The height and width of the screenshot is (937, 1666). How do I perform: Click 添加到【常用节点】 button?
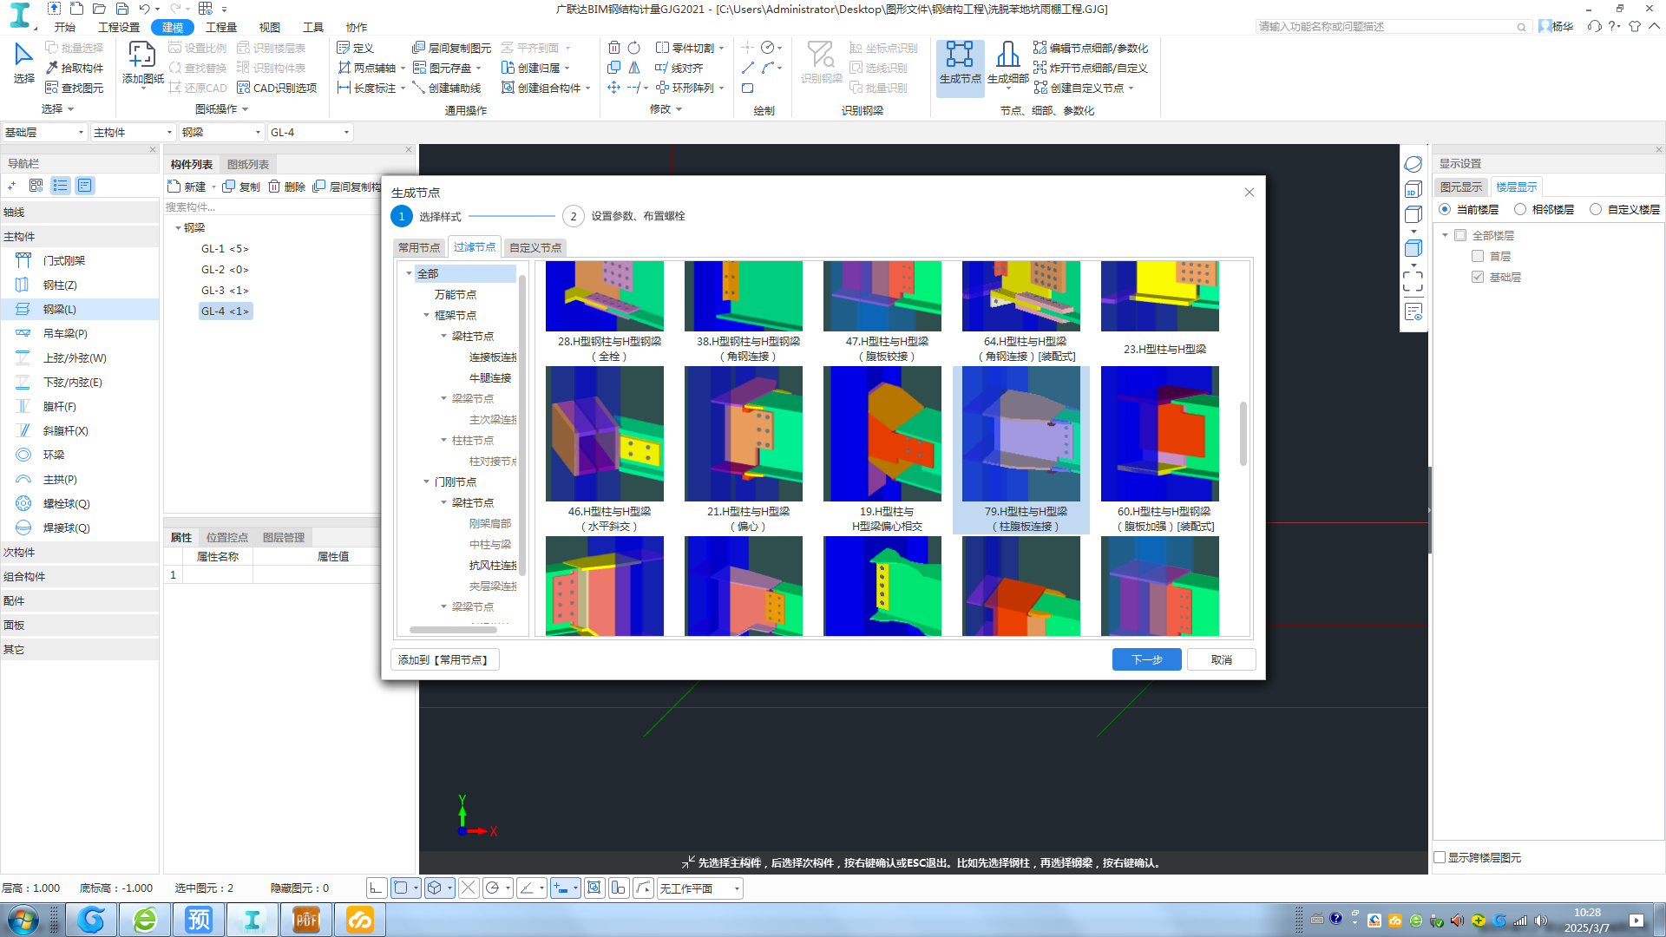click(444, 659)
